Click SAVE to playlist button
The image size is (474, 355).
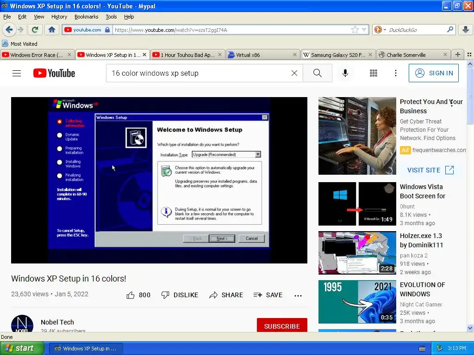pyautogui.click(x=268, y=295)
